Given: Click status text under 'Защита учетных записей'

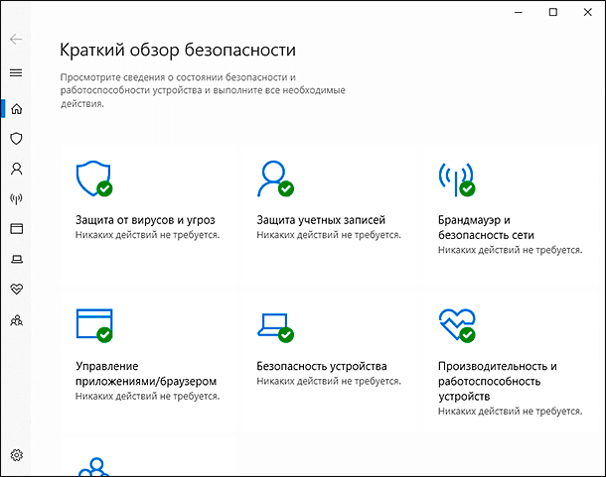Looking at the screenshot, I should click(329, 235).
